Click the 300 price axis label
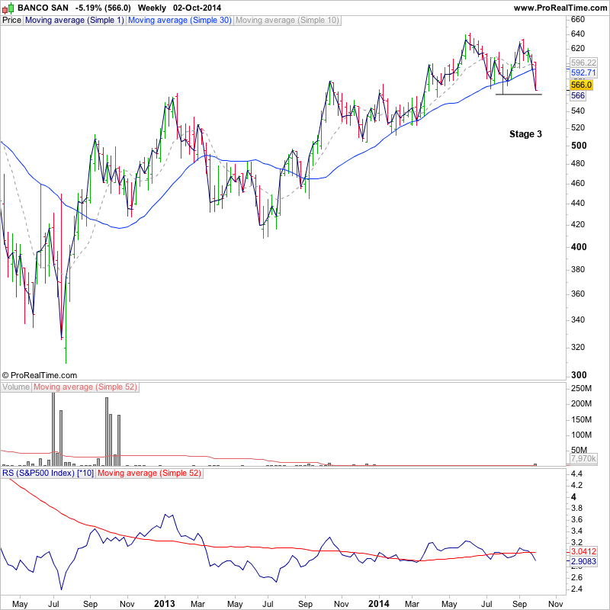 [x=579, y=375]
